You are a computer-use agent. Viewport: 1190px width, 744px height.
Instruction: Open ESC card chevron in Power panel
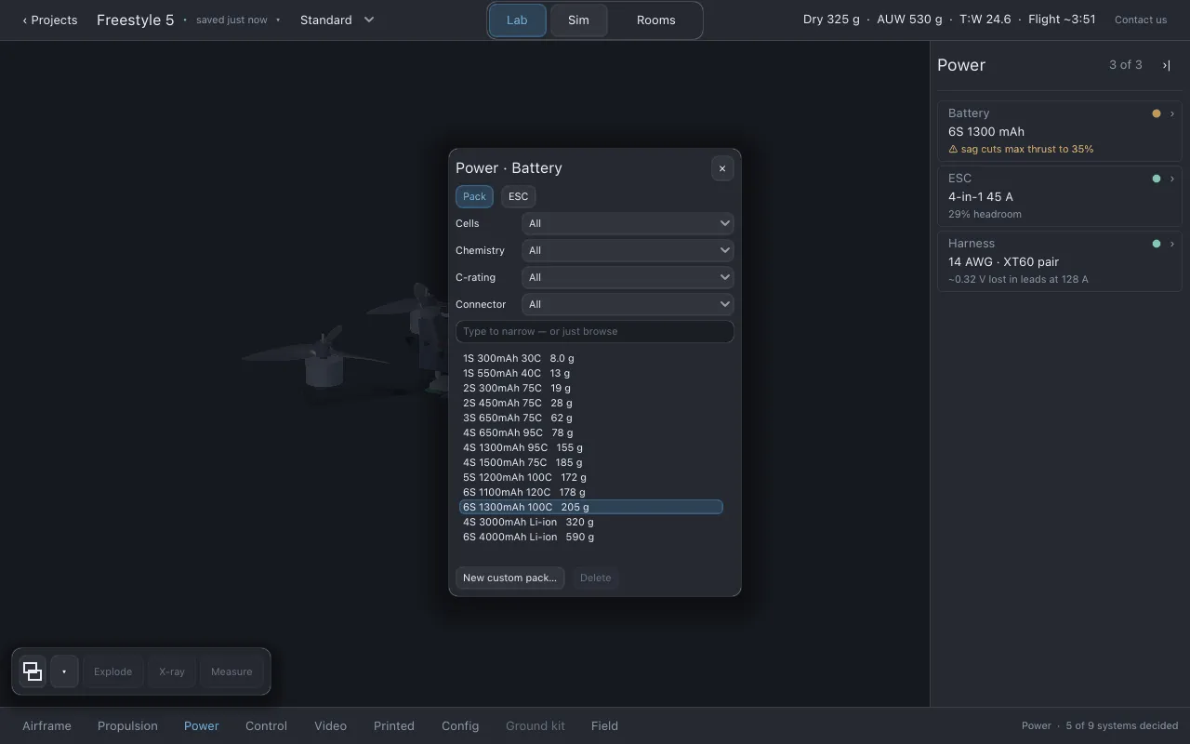1172,179
